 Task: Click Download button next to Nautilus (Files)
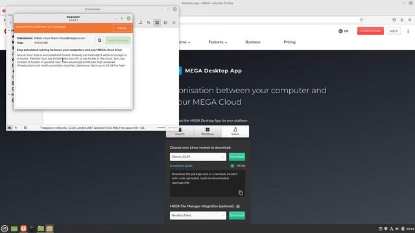pos(237,216)
